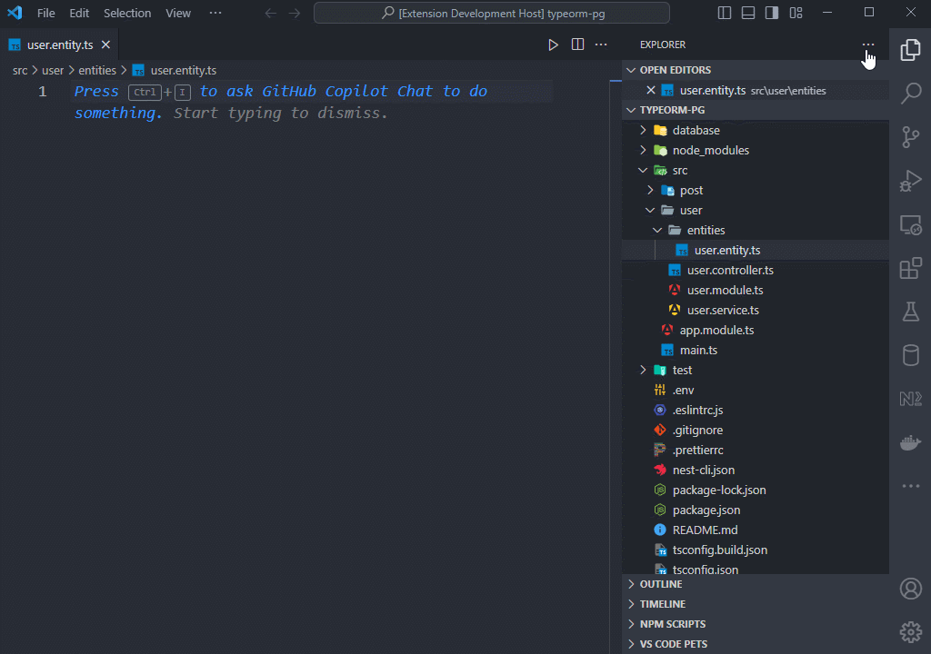Click the command center search box
Image resolution: width=931 pixels, height=654 pixels.
492,13
